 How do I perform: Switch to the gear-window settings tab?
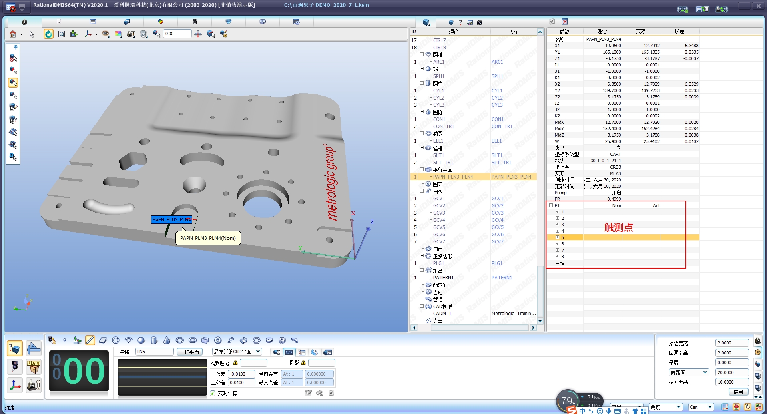[297, 22]
